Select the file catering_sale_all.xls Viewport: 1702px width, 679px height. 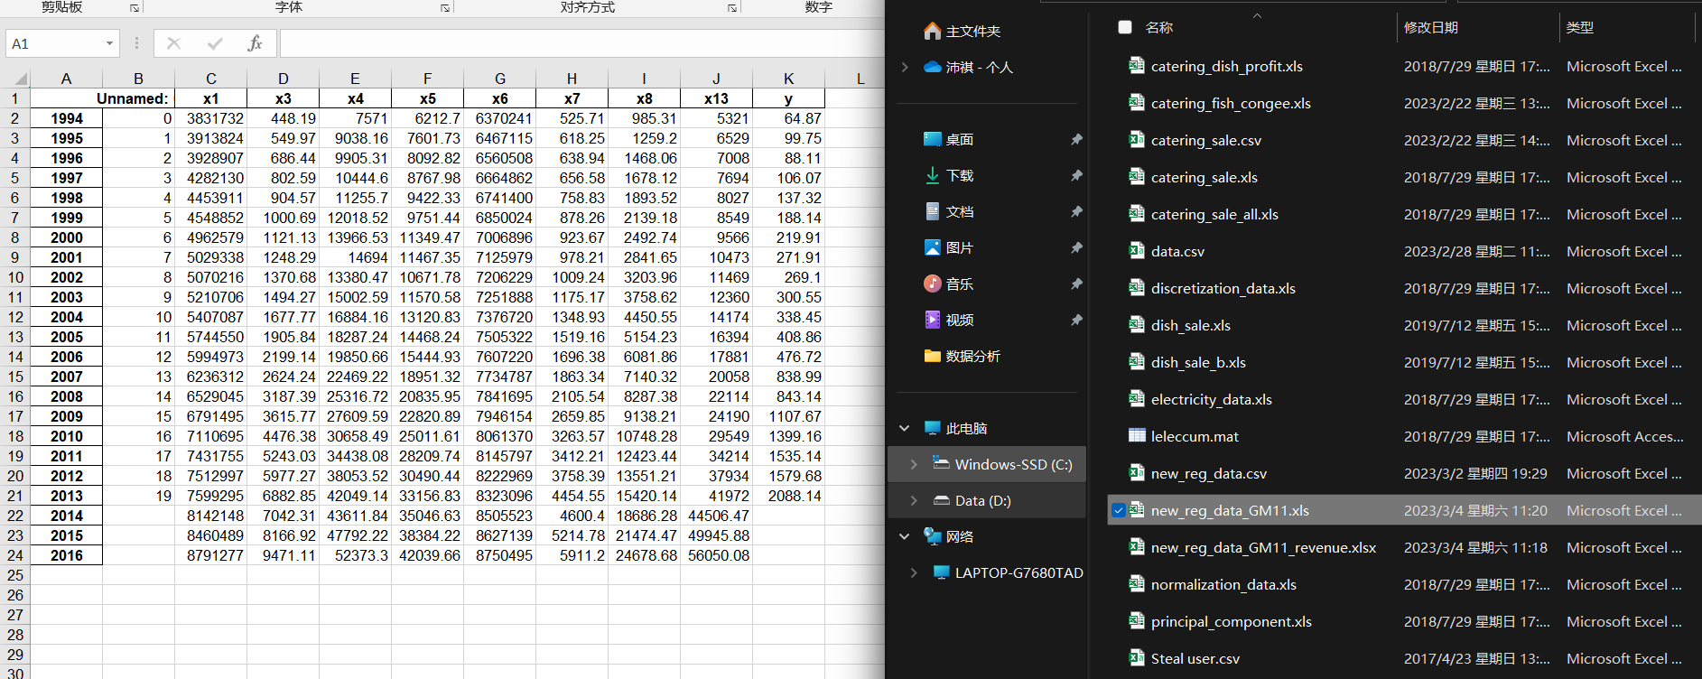pos(1214,215)
